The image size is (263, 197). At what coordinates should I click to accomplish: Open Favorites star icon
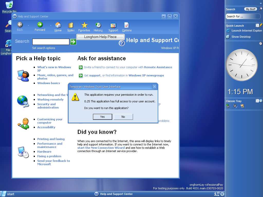84,25
